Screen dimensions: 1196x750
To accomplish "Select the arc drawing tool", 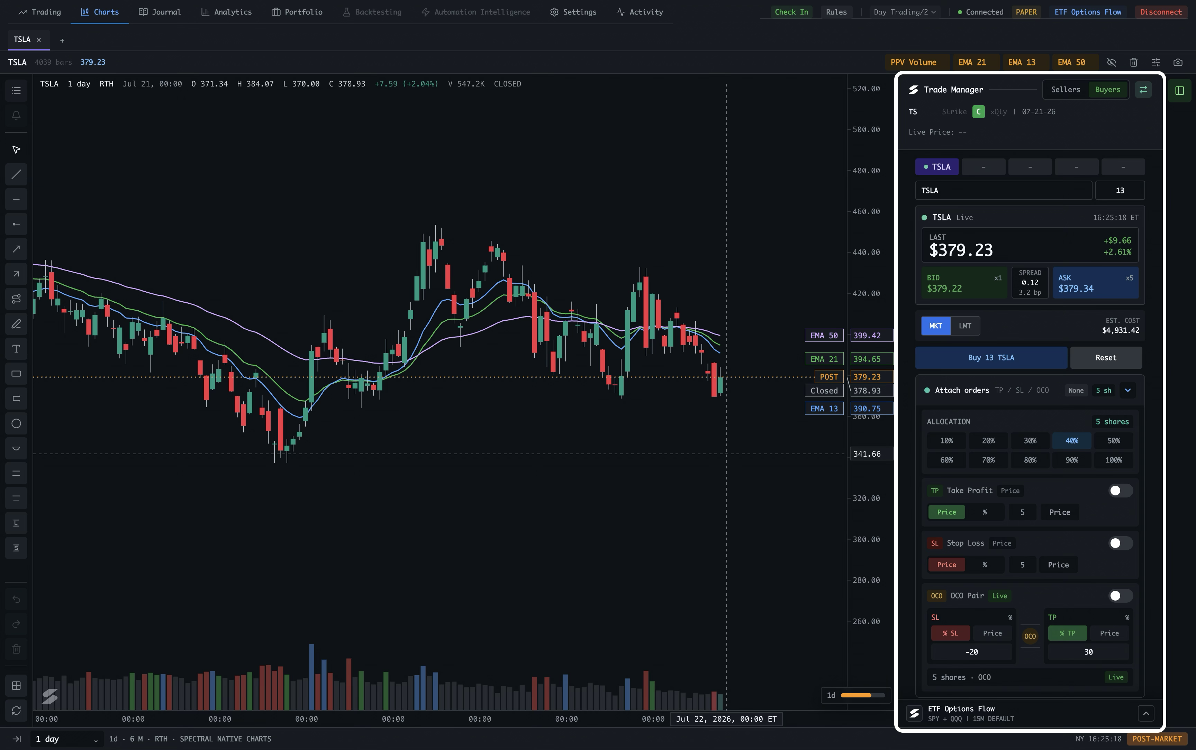I will 16,448.
